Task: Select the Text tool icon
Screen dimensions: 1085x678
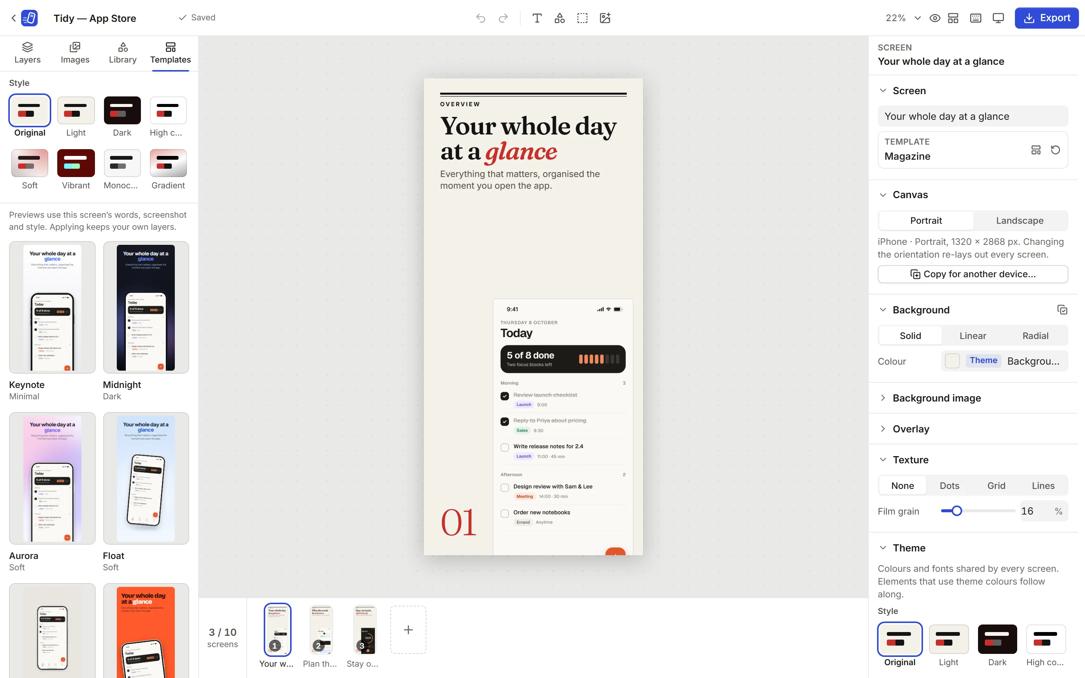Action: click(537, 18)
